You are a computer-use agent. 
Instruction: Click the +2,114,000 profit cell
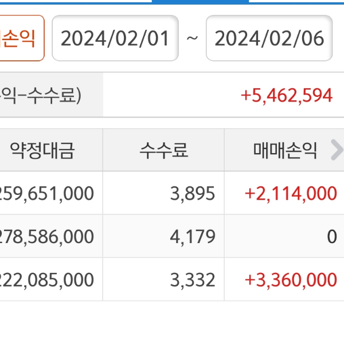290,193
